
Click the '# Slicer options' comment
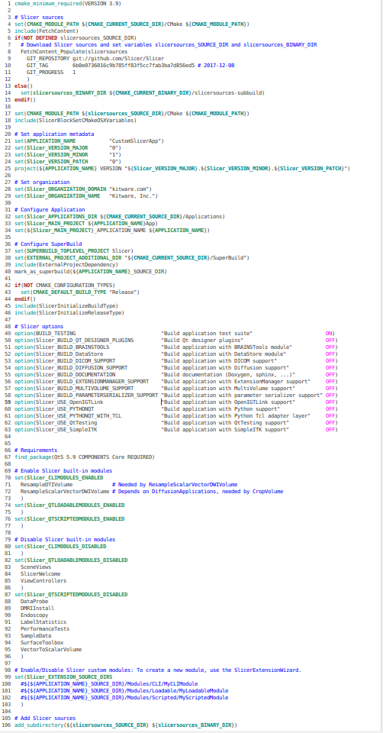(x=39, y=326)
